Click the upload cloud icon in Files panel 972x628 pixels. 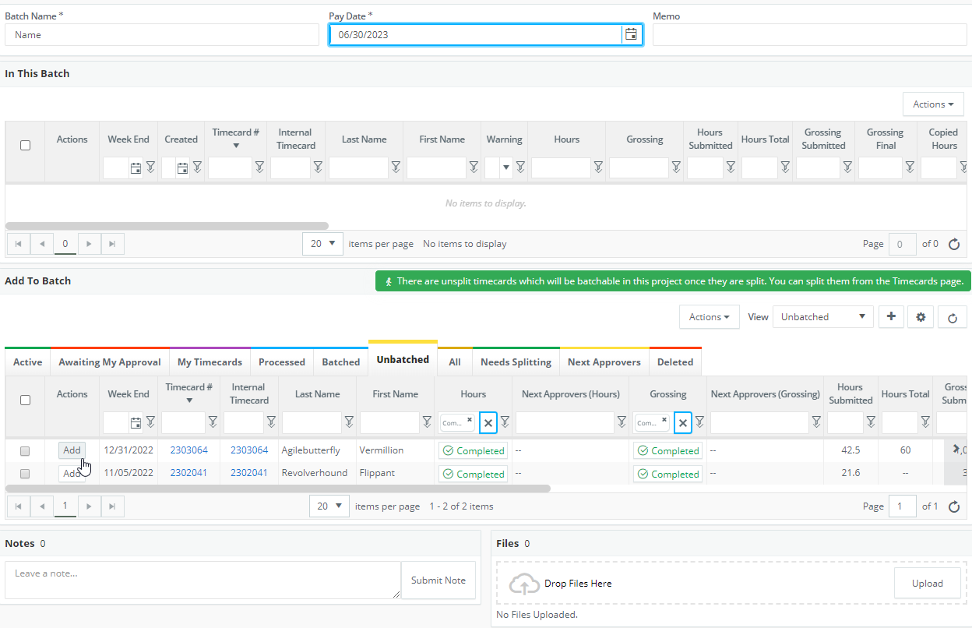click(x=524, y=582)
